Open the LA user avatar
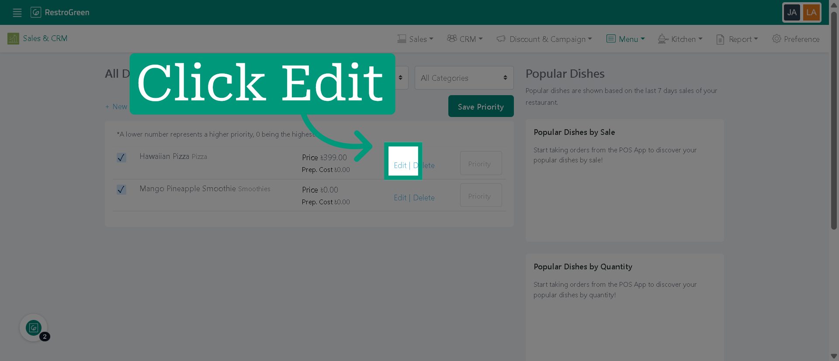 point(811,12)
